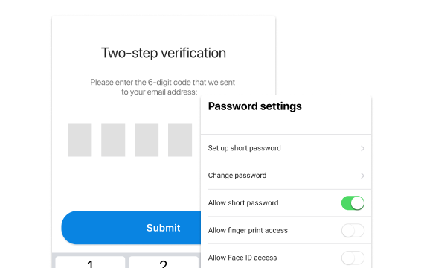The image size is (424, 268).
Task: Click the fourth code digit box
Action: click(x=180, y=140)
